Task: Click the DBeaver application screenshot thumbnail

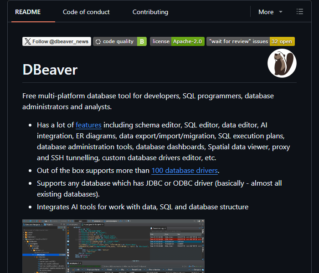Action: coord(113,246)
